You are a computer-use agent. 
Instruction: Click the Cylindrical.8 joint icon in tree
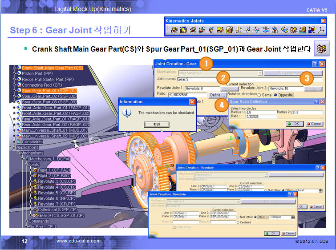point(34,210)
